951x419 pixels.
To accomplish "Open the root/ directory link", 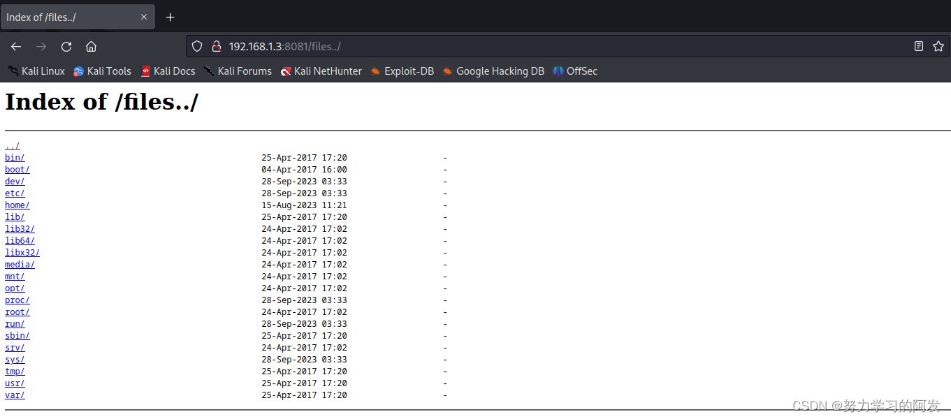I will pyautogui.click(x=17, y=311).
